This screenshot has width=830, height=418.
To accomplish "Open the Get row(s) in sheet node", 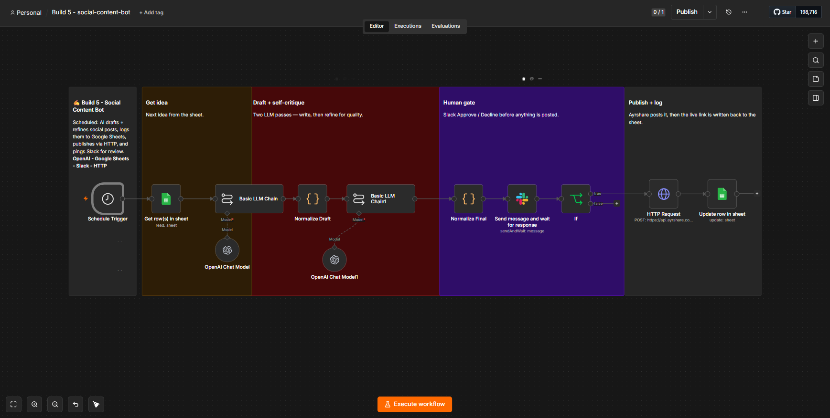I will pos(166,199).
